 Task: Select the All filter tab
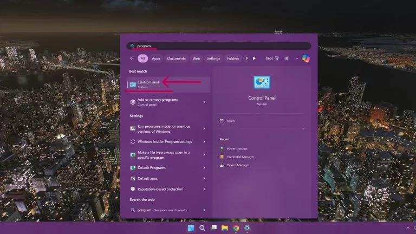[x=143, y=58]
